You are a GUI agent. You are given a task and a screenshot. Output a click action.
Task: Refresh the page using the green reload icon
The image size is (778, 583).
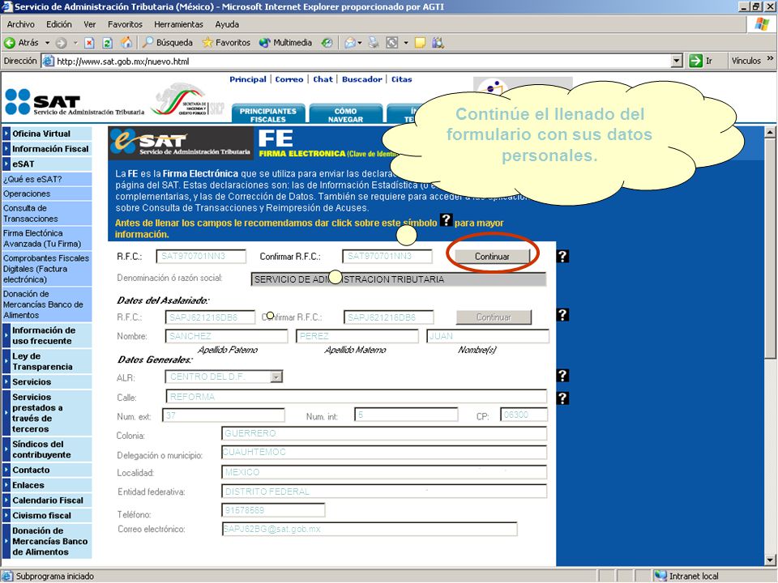[x=107, y=43]
